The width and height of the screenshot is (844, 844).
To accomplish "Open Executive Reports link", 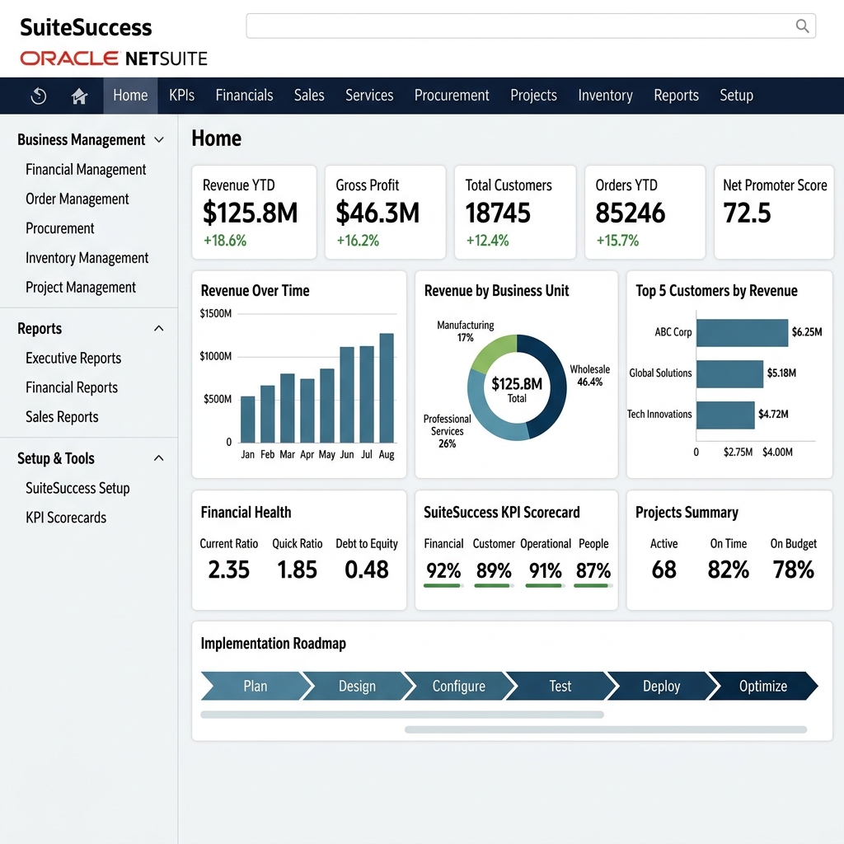I will coord(73,358).
